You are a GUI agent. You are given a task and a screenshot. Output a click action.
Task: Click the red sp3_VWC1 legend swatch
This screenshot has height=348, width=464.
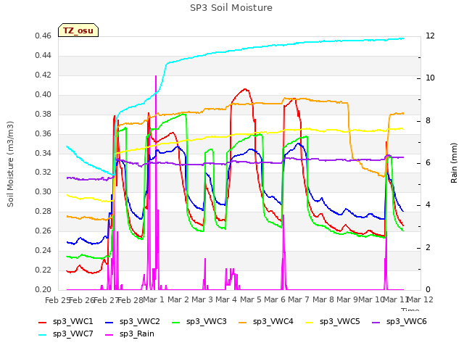(x=43, y=322)
